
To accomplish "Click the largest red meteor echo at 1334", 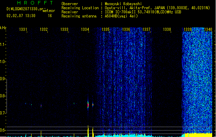I will [x=88, y=105].
